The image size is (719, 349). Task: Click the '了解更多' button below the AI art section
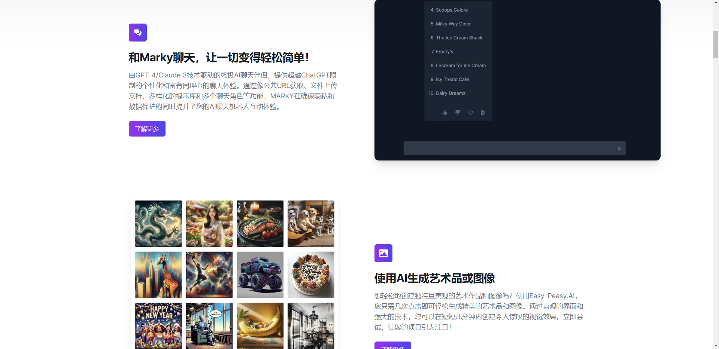click(392, 347)
